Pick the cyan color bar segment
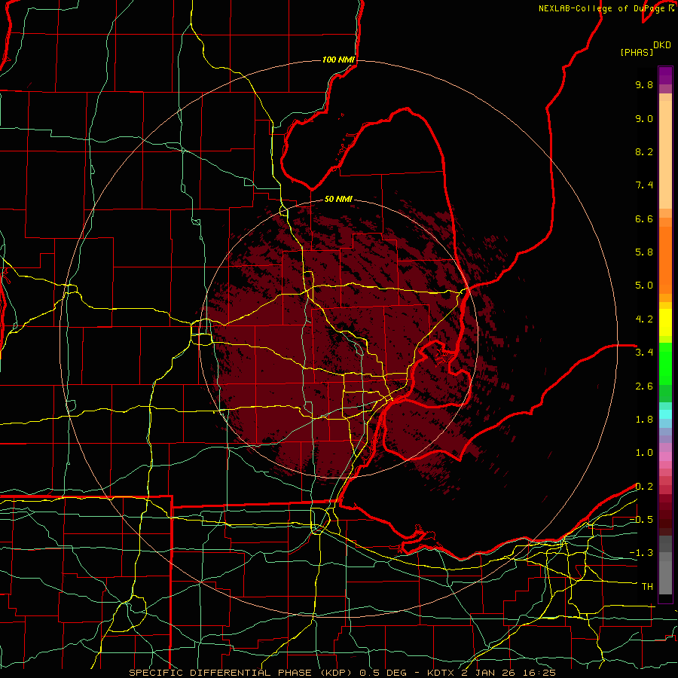Image resolution: width=678 pixels, height=678 pixels. tap(665, 414)
